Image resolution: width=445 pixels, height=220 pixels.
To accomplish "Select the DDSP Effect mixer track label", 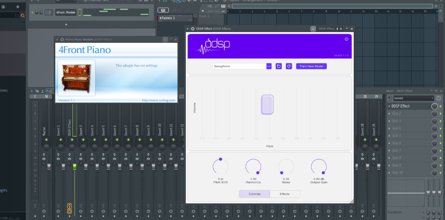I will 70,128.
